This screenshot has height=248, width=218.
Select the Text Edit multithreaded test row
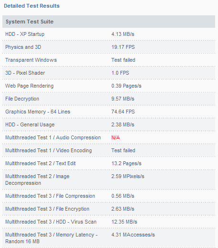pyautogui.click(x=109, y=163)
